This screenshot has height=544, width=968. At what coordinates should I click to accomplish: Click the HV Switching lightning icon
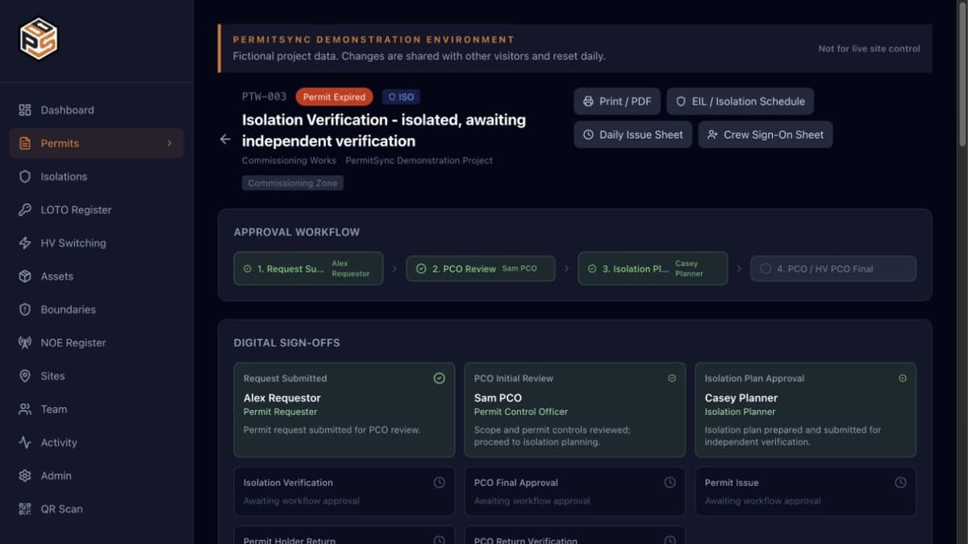click(25, 243)
